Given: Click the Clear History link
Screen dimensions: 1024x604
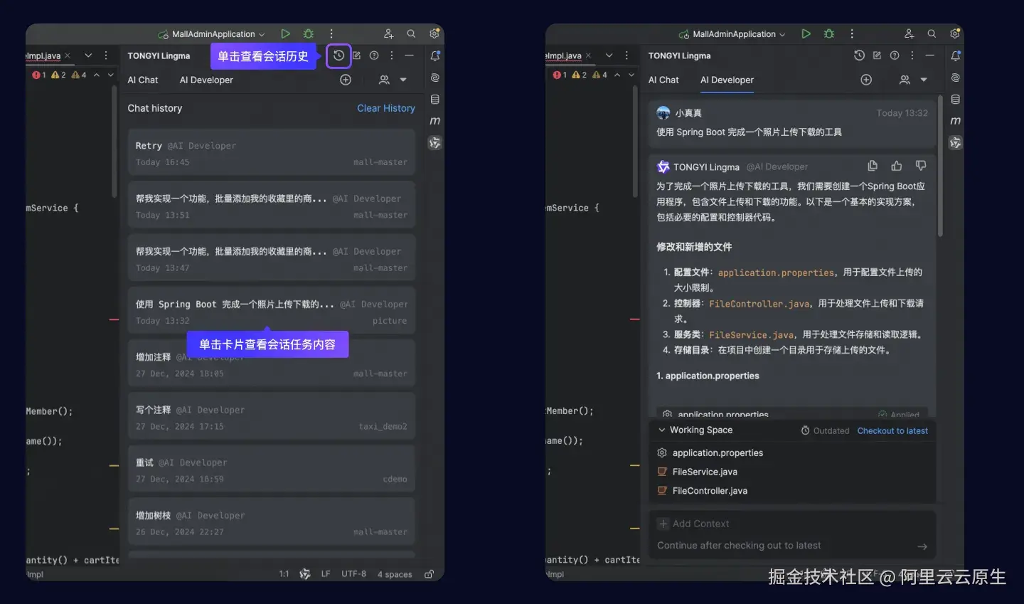Looking at the screenshot, I should click(386, 108).
